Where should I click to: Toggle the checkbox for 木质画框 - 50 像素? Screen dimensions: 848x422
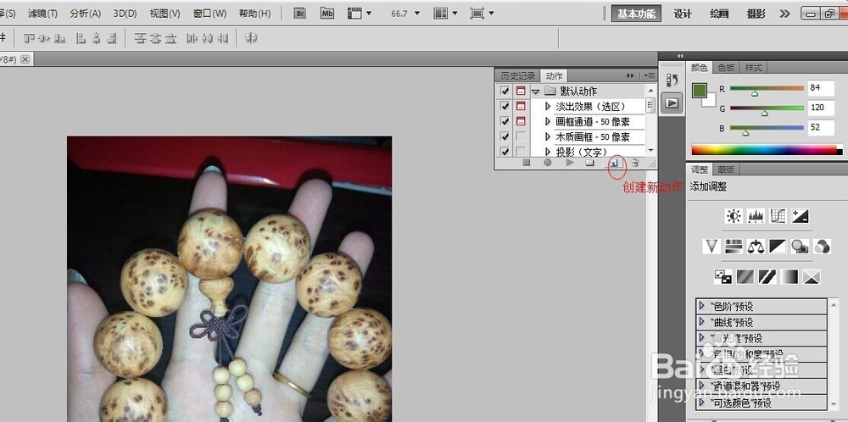[x=505, y=136]
